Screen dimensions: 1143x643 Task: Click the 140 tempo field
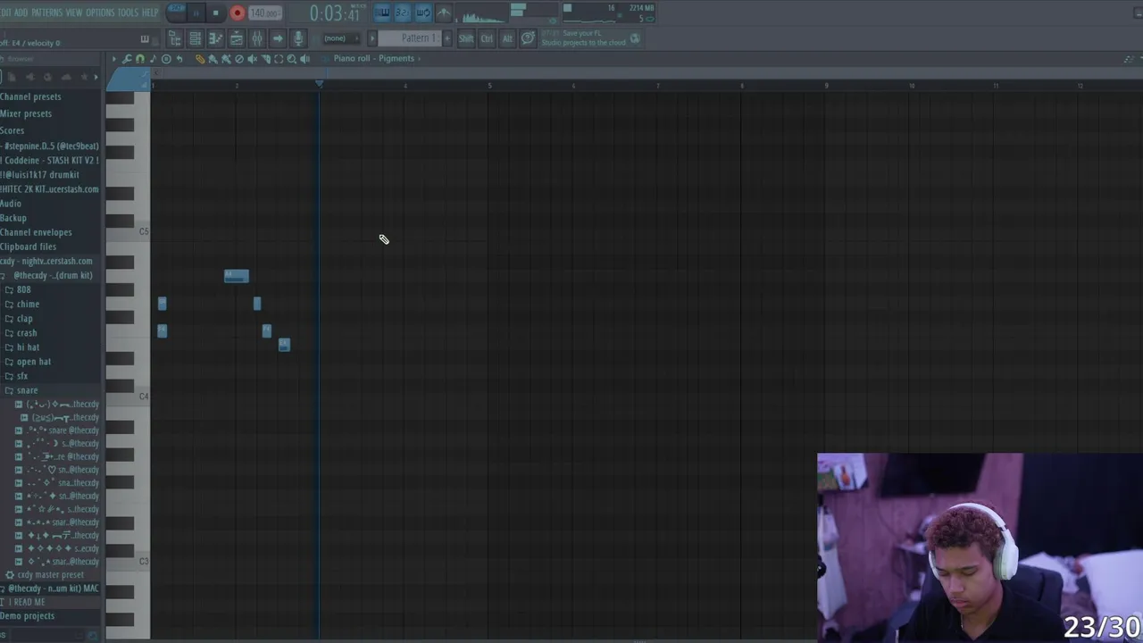(x=265, y=13)
